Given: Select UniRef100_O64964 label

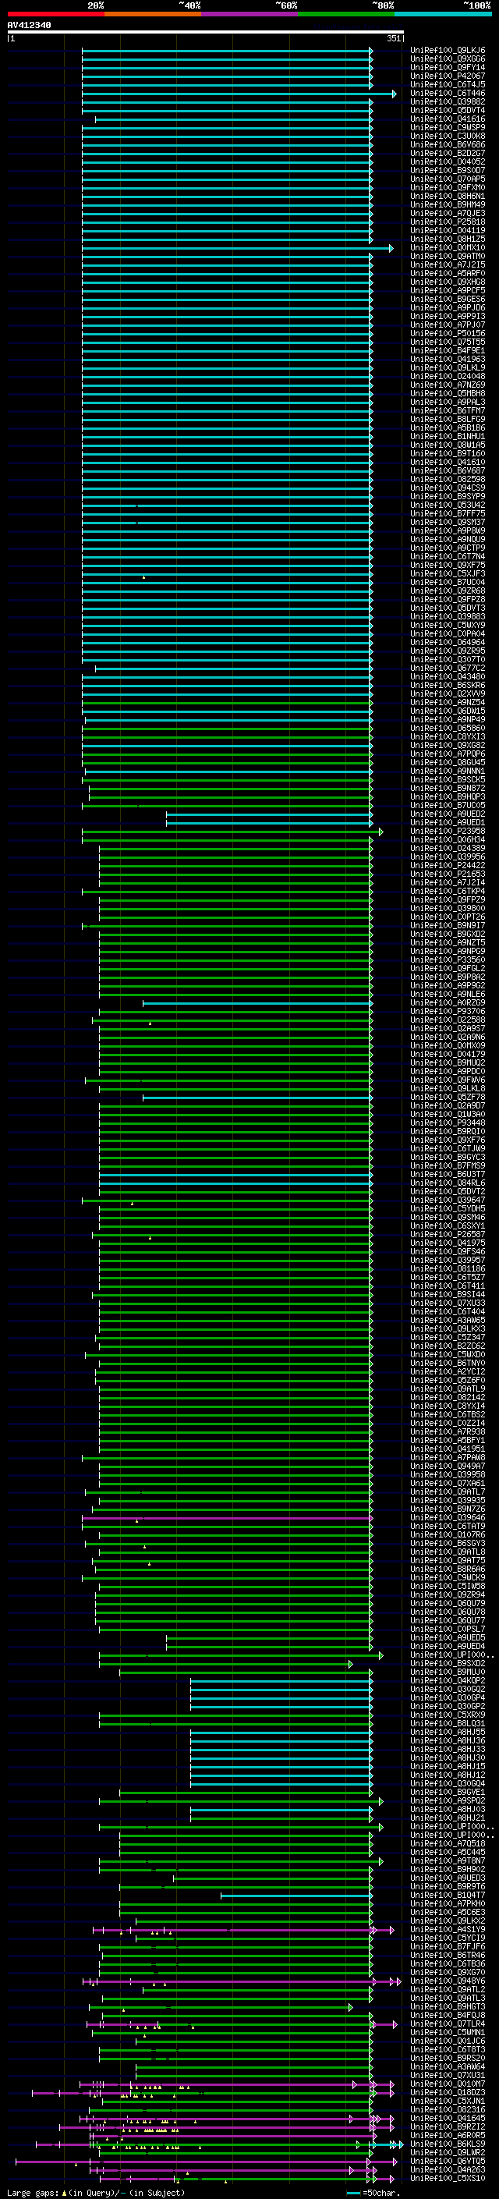Looking at the screenshot, I should [x=448, y=643].
